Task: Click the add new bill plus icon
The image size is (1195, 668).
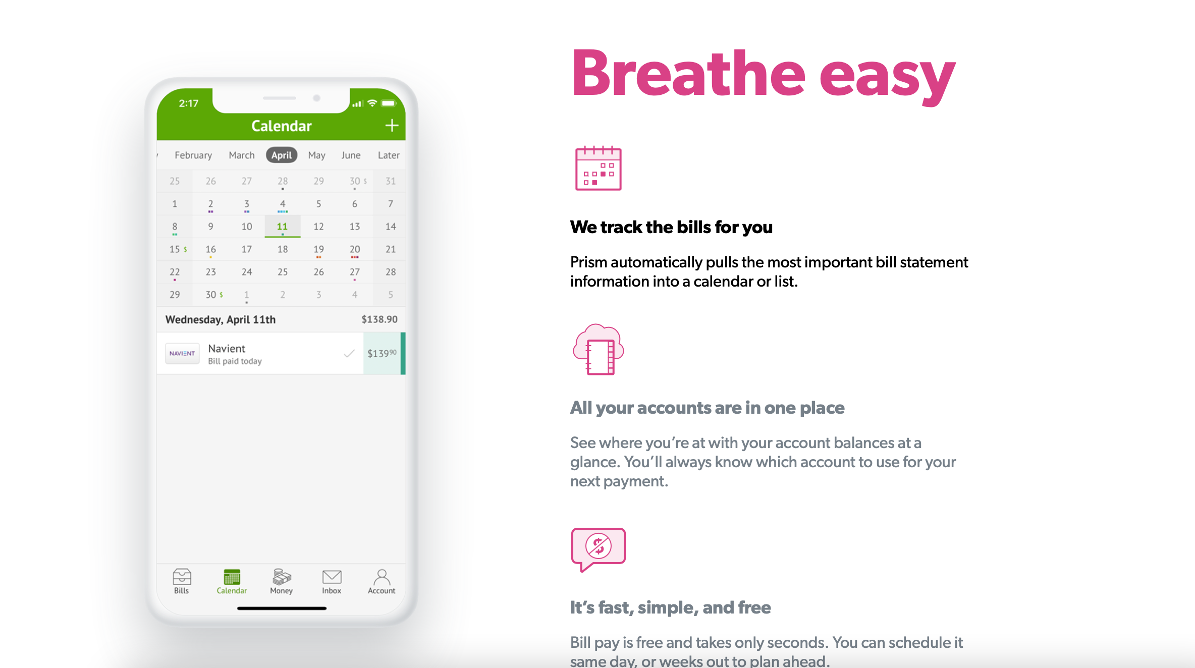Action: pyautogui.click(x=392, y=126)
